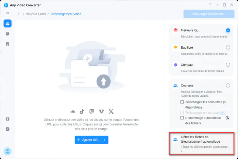Open the History clock icon
The image size is (238, 159).
tap(7, 34)
